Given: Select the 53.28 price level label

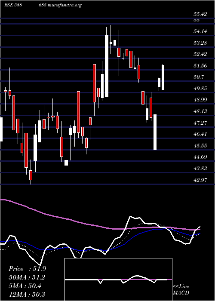Looking at the screenshot, I should click(200, 43).
